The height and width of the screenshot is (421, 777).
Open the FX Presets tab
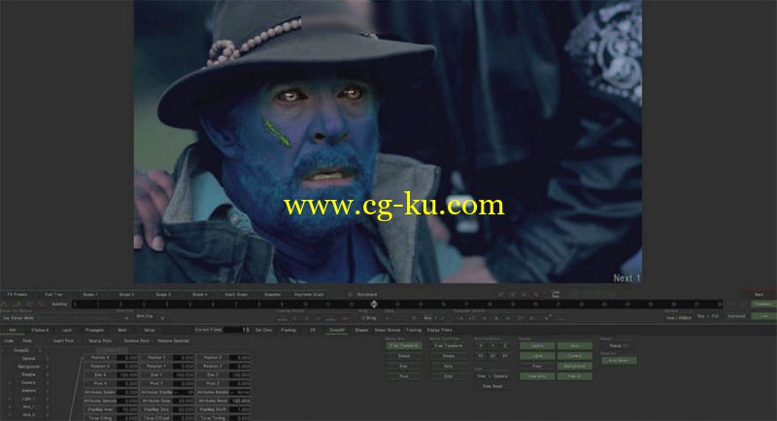pos(17,294)
